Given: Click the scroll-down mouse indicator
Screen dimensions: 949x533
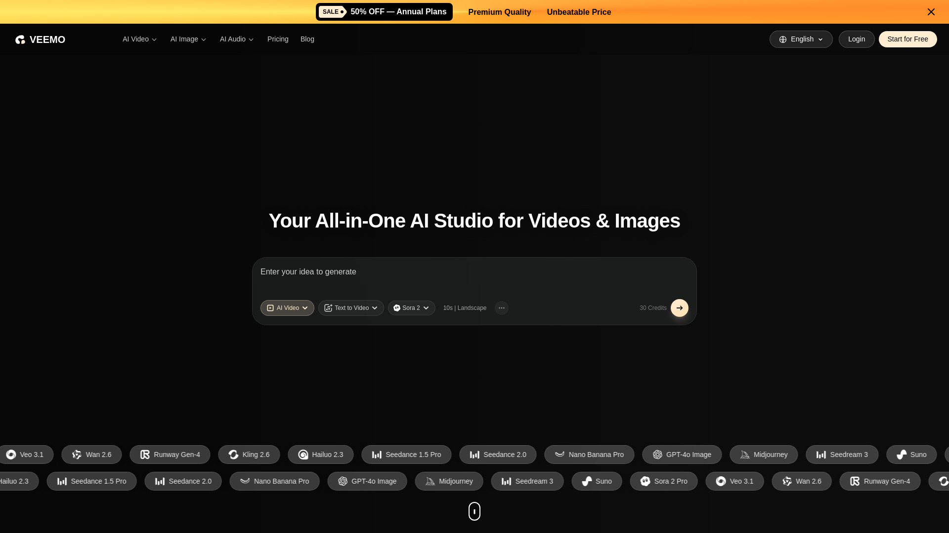Looking at the screenshot, I should pyautogui.click(x=474, y=511).
